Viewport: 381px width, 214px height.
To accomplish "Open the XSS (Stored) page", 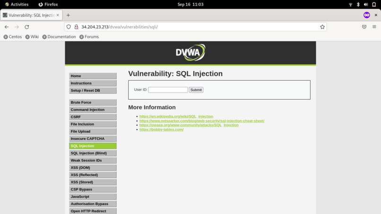I will tap(93, 182).
